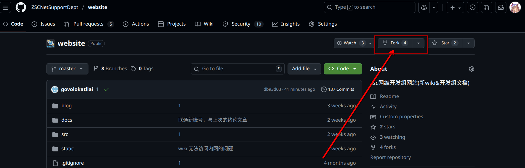Expand the Fork dropdown arrow
The height and width of the screenshot is (168, 525).
click(419, 43)
